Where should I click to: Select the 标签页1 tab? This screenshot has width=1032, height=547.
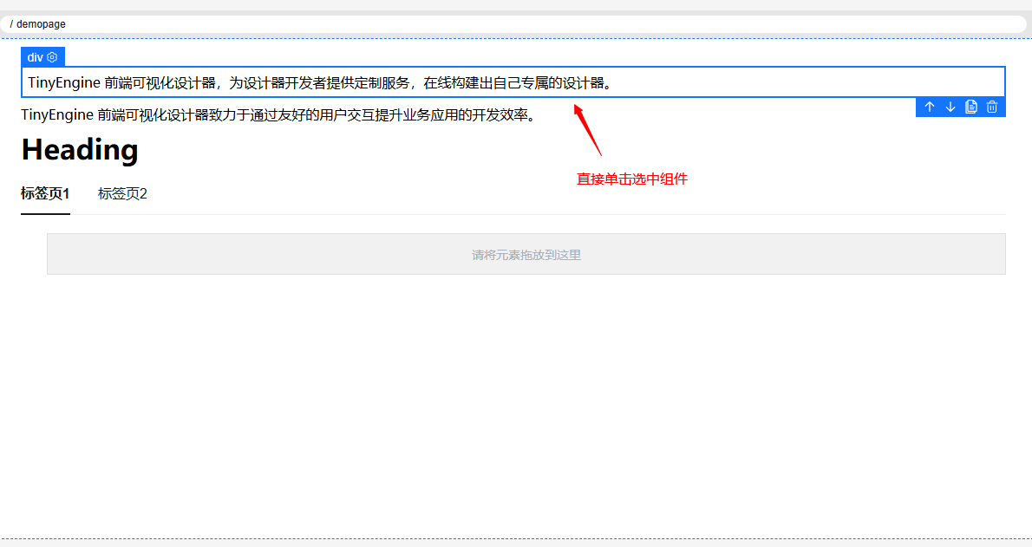click(45, 193)
